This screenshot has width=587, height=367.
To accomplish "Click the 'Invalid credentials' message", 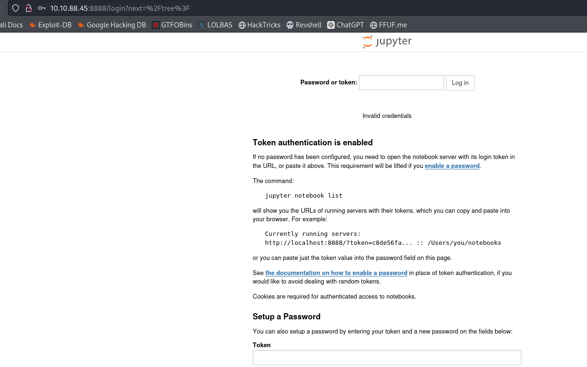I will tap(387, 116).
